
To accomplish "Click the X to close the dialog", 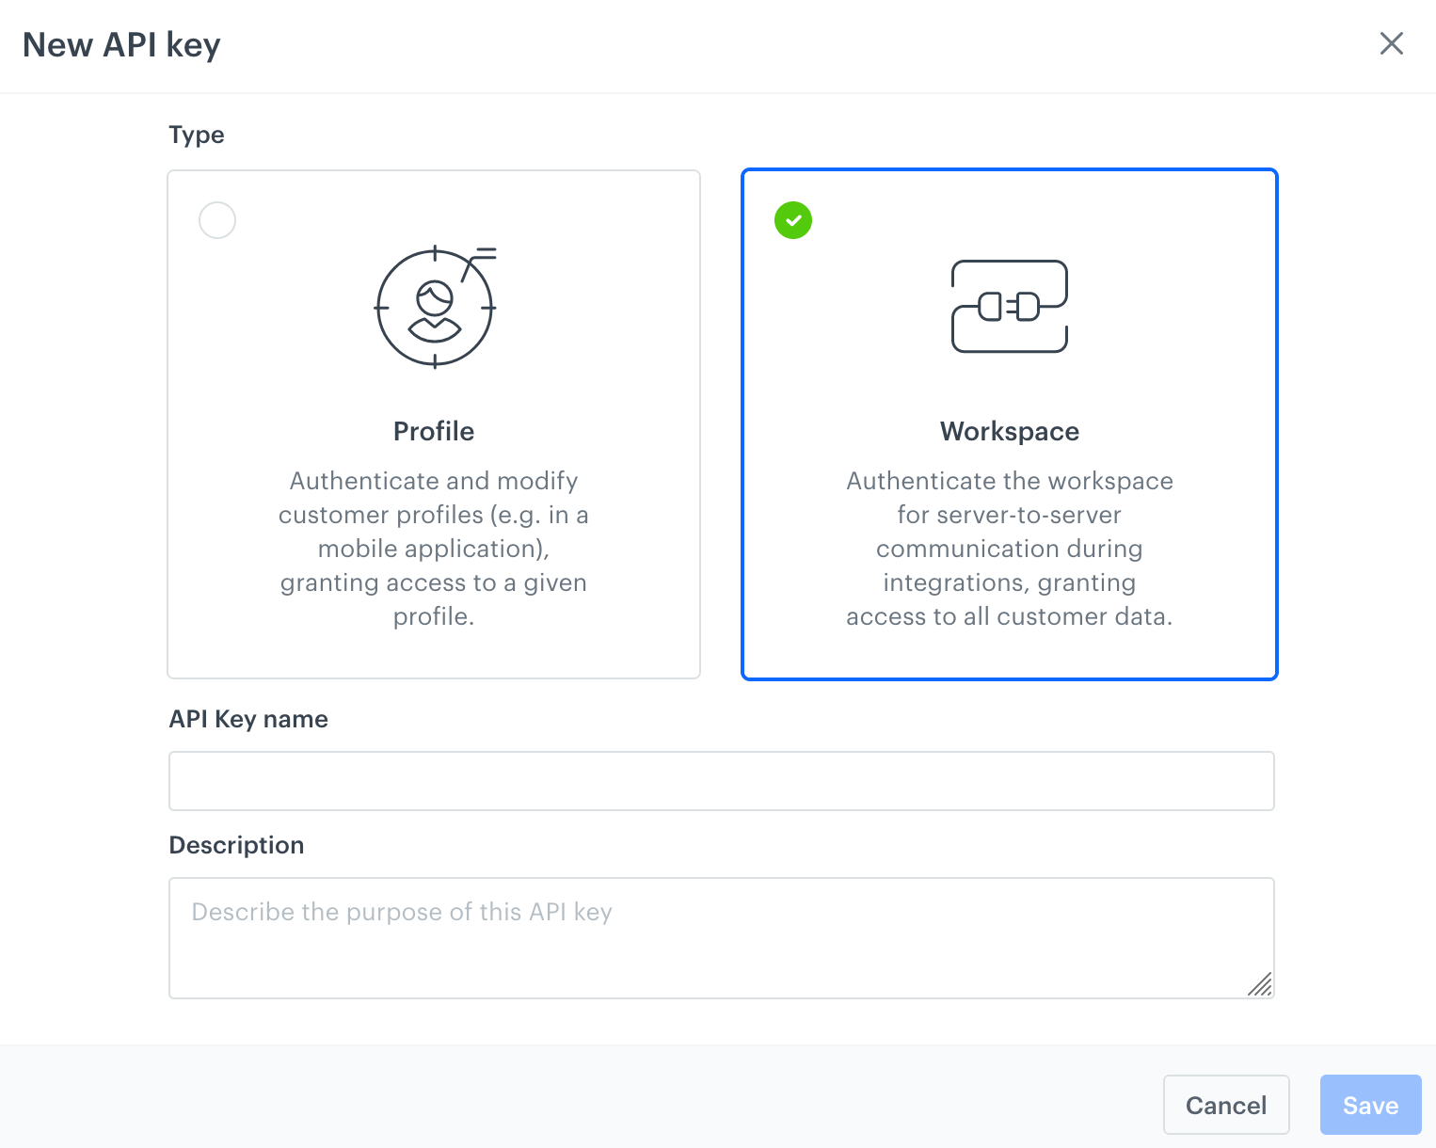I will pos(1392,43).
